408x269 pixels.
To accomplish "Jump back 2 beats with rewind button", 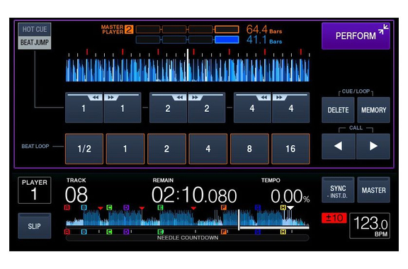I will (168, 108).
